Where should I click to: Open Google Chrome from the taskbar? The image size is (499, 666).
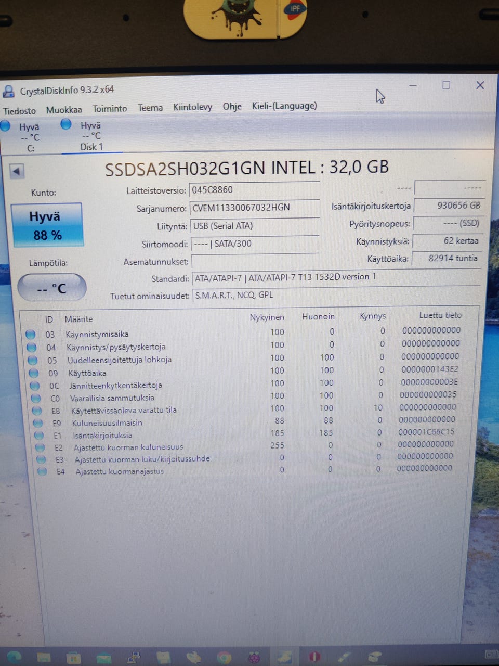pos(224,658)
